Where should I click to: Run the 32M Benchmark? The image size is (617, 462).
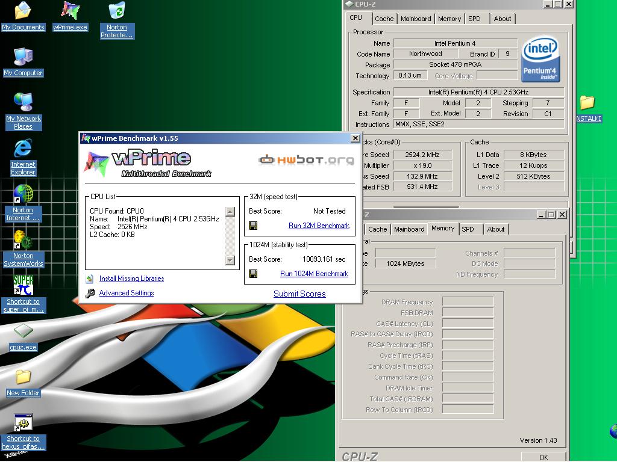click(x=319, y=226)
